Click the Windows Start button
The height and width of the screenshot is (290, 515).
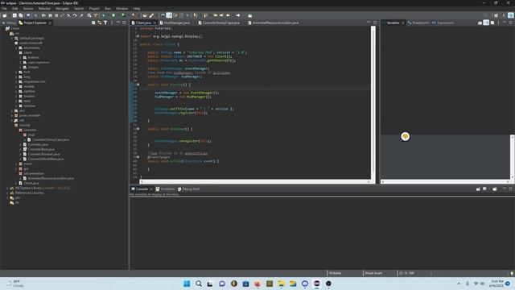point(187,284)
